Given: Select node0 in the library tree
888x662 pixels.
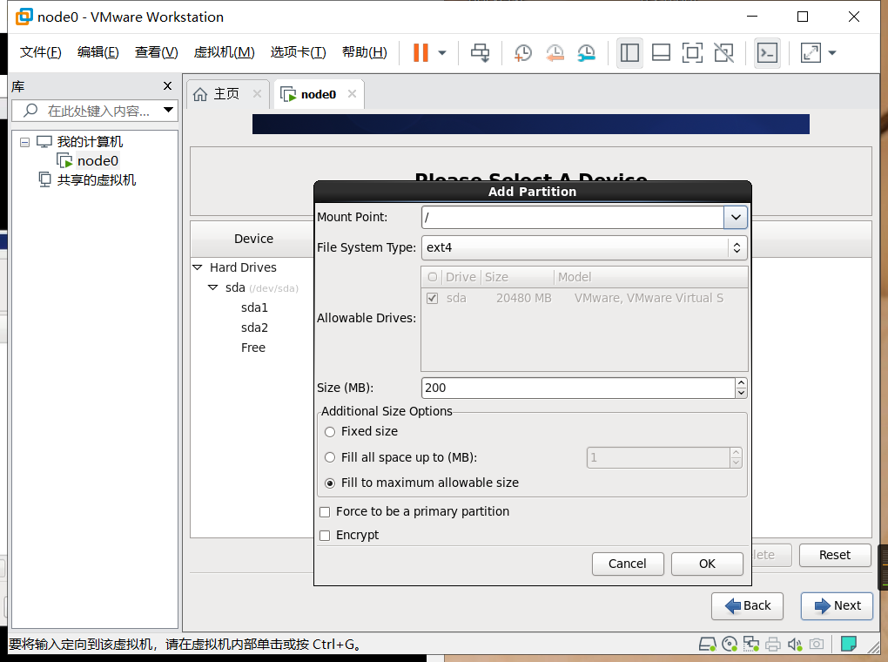Looking at the screenshot, I should (98, 161).
